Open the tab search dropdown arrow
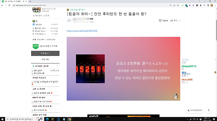The width and height of the screenshot is (217, 121). (199, 1)
